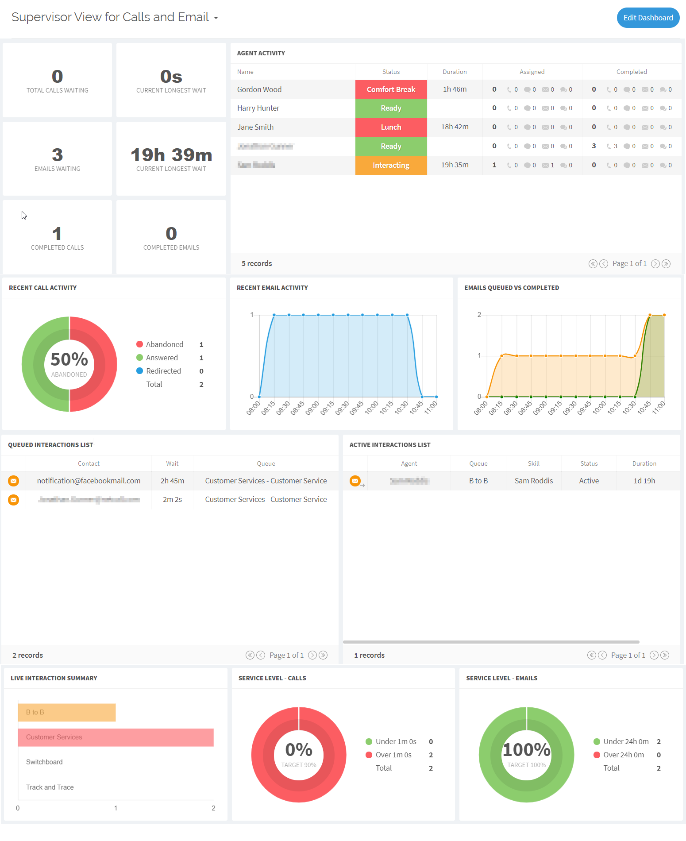Click Jane Smith's completed email icon
Viewport: 686px width, 841px height.
click(x=645, y=127)
